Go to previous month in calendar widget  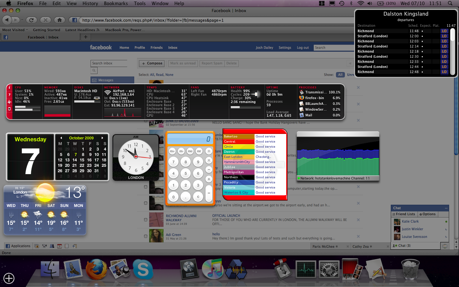point(61,138)
